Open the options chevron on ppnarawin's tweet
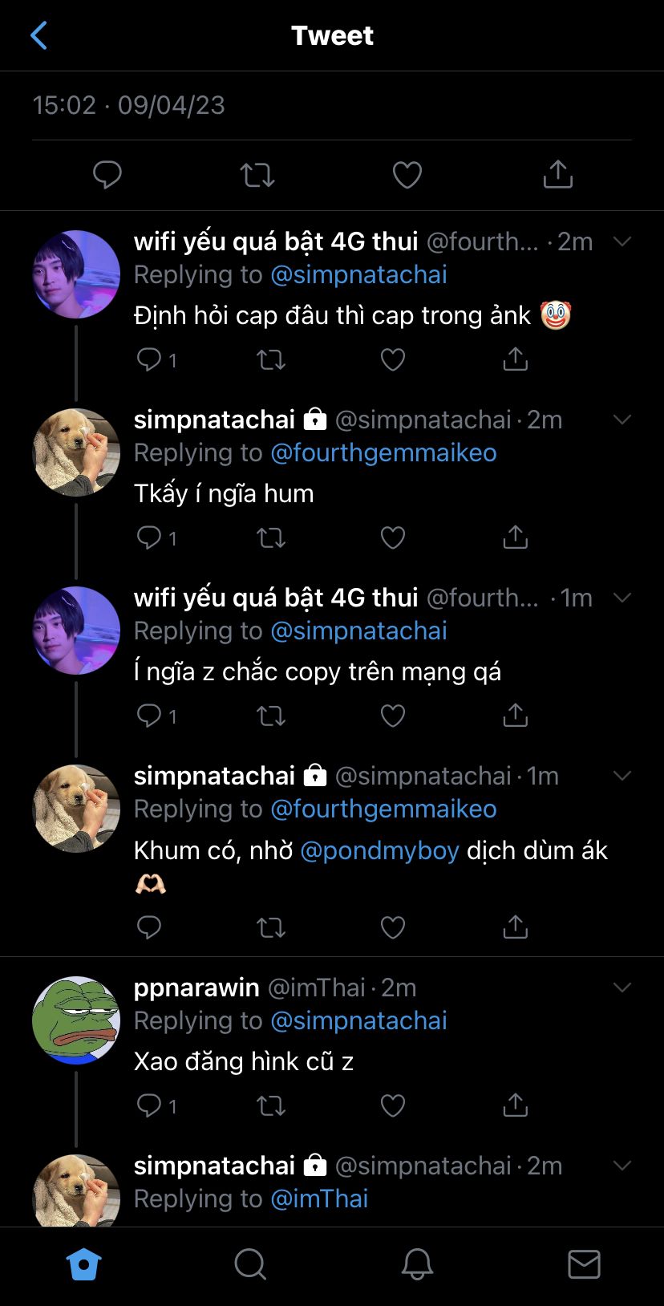This screenshot has width=664, height=1306. tap(622, 988)
